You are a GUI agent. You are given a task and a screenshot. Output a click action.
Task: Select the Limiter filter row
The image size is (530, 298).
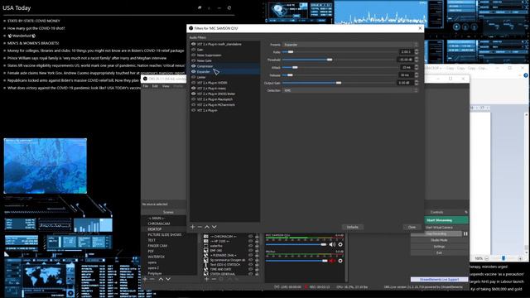coord(225,77)
